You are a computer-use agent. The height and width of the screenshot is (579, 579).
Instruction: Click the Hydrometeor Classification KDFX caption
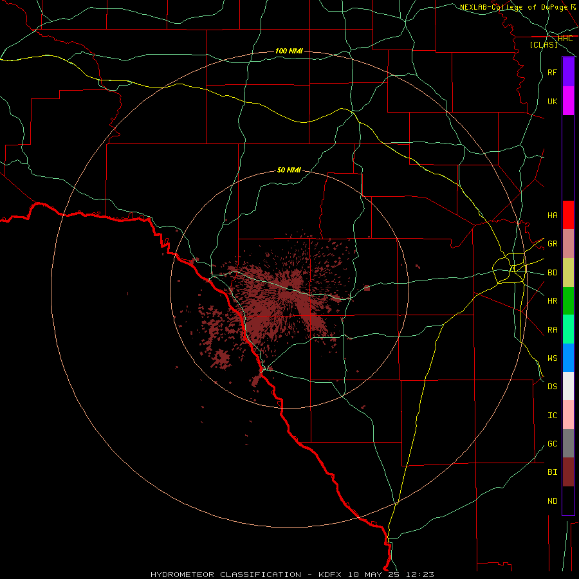point(292,574)
